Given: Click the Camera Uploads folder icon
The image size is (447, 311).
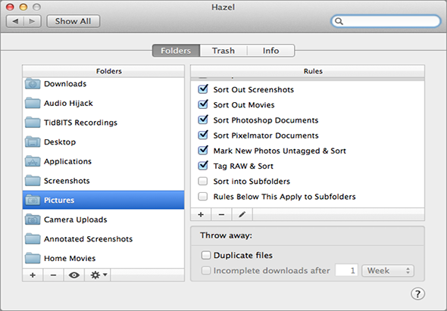Looking at the screenshot, I should click(x=33, y=219).
